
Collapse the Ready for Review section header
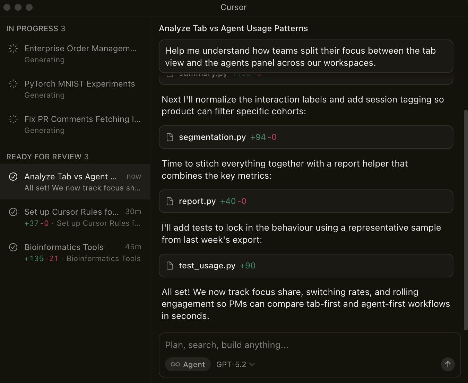pos(47,157)
